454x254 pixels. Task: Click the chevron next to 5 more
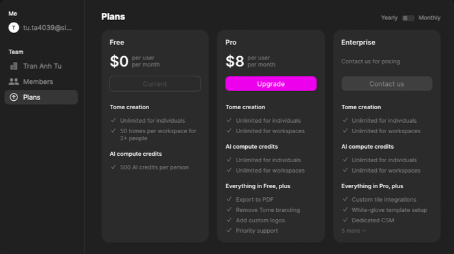tap(364, 231)
